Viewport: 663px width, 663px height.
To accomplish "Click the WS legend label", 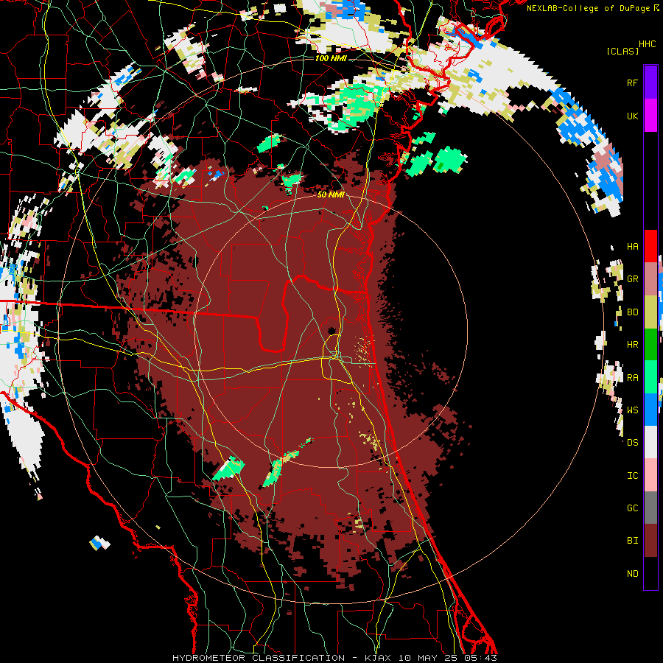I will pos(632,410).
